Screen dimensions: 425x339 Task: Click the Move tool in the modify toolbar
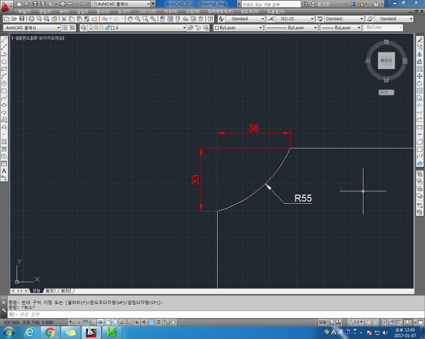pyautogui.click(x=420, y=76)
